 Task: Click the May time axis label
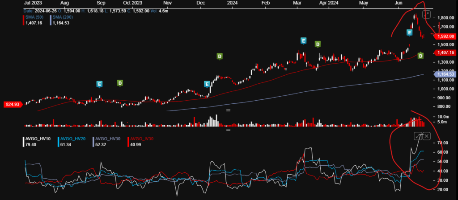364,3
